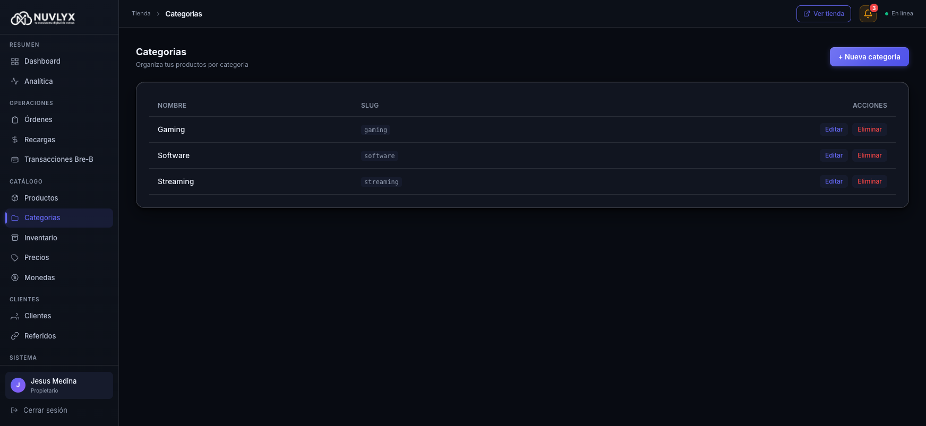Click the Analítica pulse icon
This screenshot has height=426, width=926.
[x=15, y=81]
